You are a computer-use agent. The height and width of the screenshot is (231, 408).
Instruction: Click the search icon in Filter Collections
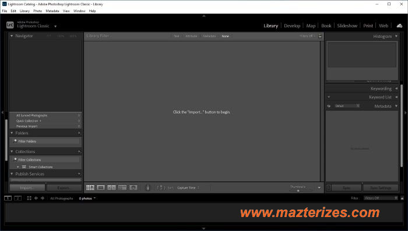[x=15, y=159]
